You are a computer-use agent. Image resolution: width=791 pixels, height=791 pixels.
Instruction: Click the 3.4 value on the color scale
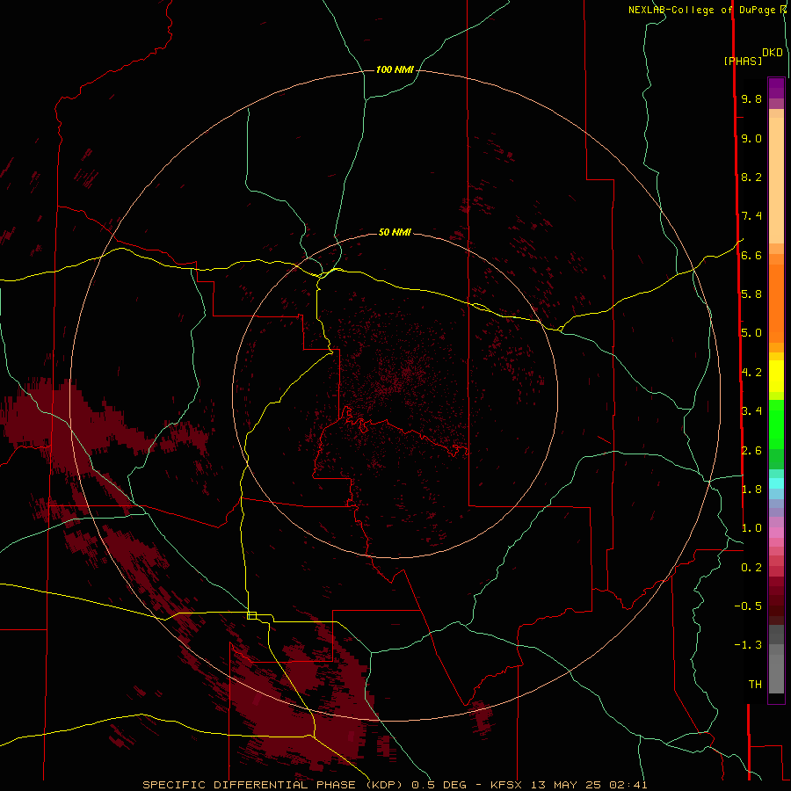point(751,411)
